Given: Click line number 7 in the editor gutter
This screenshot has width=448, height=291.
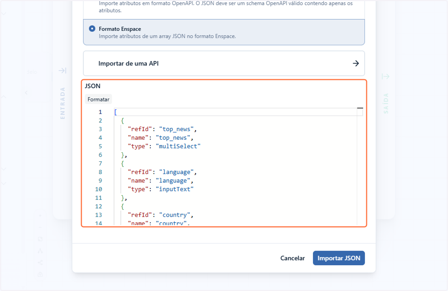Looking at the screenshot, I should pos(100,164).
